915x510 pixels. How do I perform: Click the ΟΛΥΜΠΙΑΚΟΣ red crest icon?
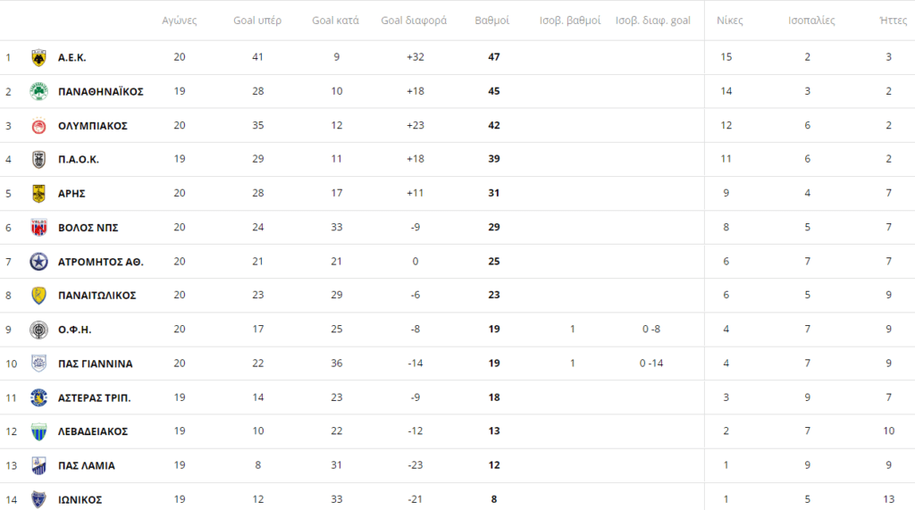click(38, 125)
